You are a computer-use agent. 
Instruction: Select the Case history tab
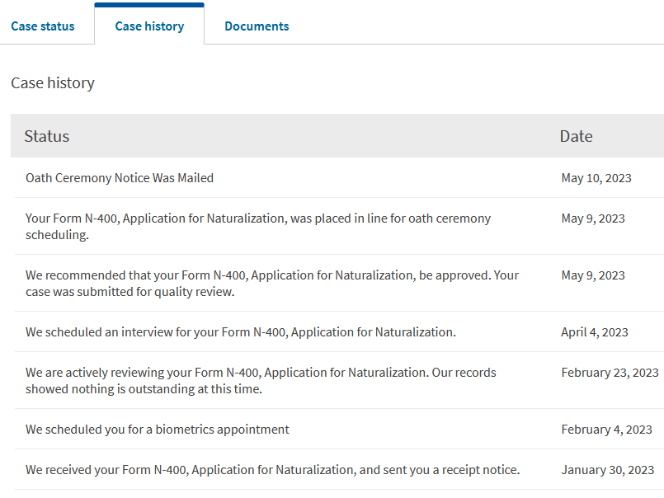click(x=149, y=26)
